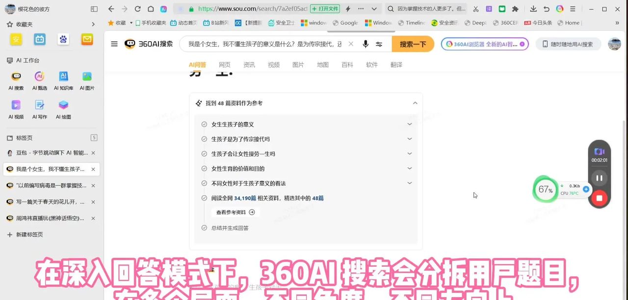Open 查看参考资料 to view references
The height and width of the screenshot is (300, 628).
coord(235,212)
